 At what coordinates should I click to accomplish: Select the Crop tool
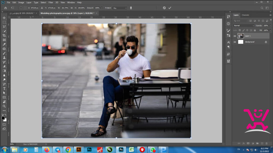point(4,35)
